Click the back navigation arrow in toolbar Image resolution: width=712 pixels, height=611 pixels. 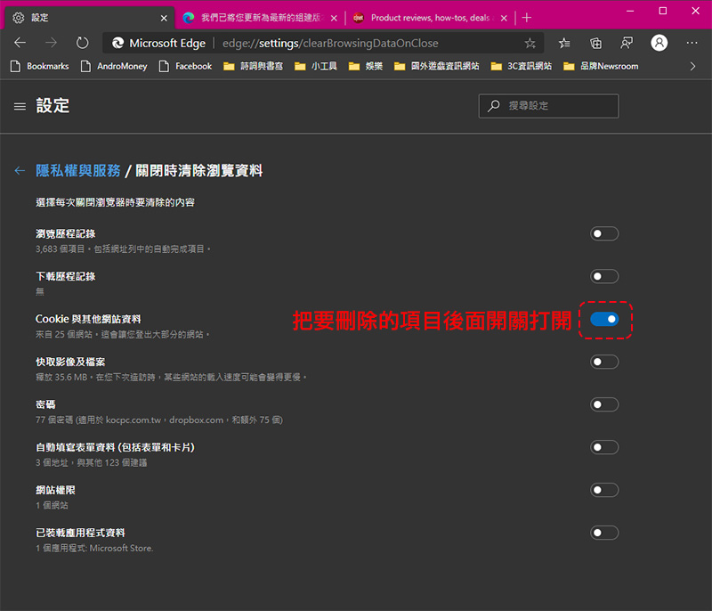tap(20, 43)
